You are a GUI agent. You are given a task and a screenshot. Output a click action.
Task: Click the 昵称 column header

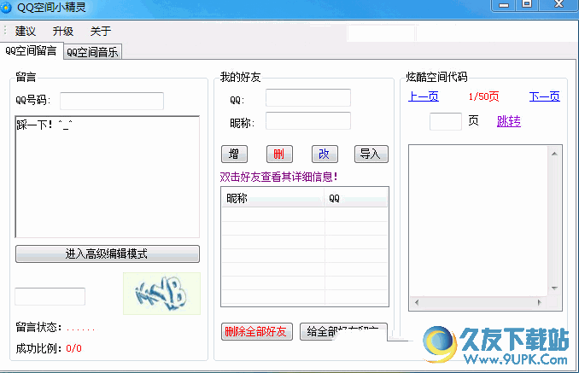point(272,199)
